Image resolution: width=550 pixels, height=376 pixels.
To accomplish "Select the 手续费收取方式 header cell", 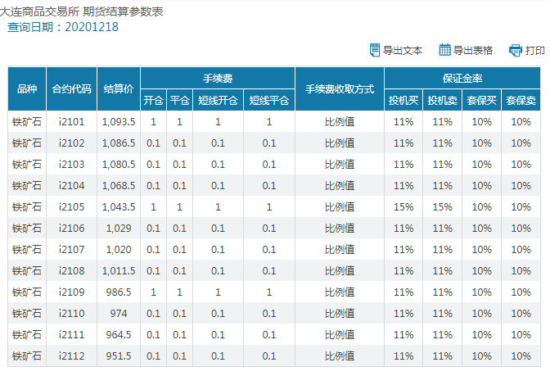I will (340, 88).
